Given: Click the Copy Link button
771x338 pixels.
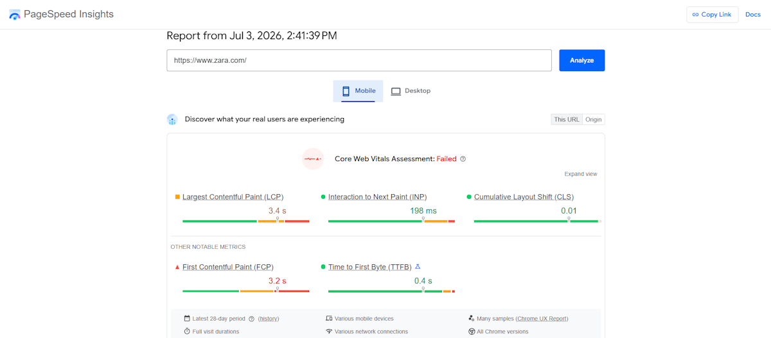Looking at the screenshot, I should (712, 15).
